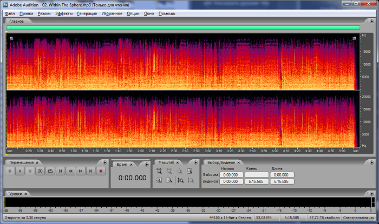The image size is (379, 224).
Task: Click the red Record button
Action: point(101,171)
